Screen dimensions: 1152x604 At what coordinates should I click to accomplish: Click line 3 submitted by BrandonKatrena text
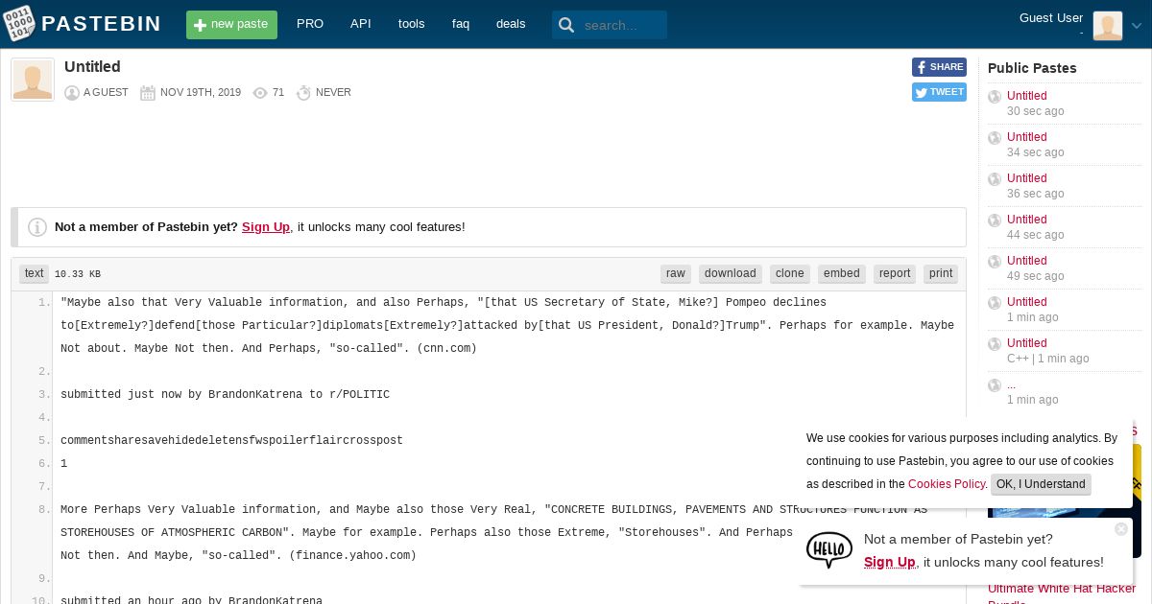pyautogui.click(x=225, y=395)
